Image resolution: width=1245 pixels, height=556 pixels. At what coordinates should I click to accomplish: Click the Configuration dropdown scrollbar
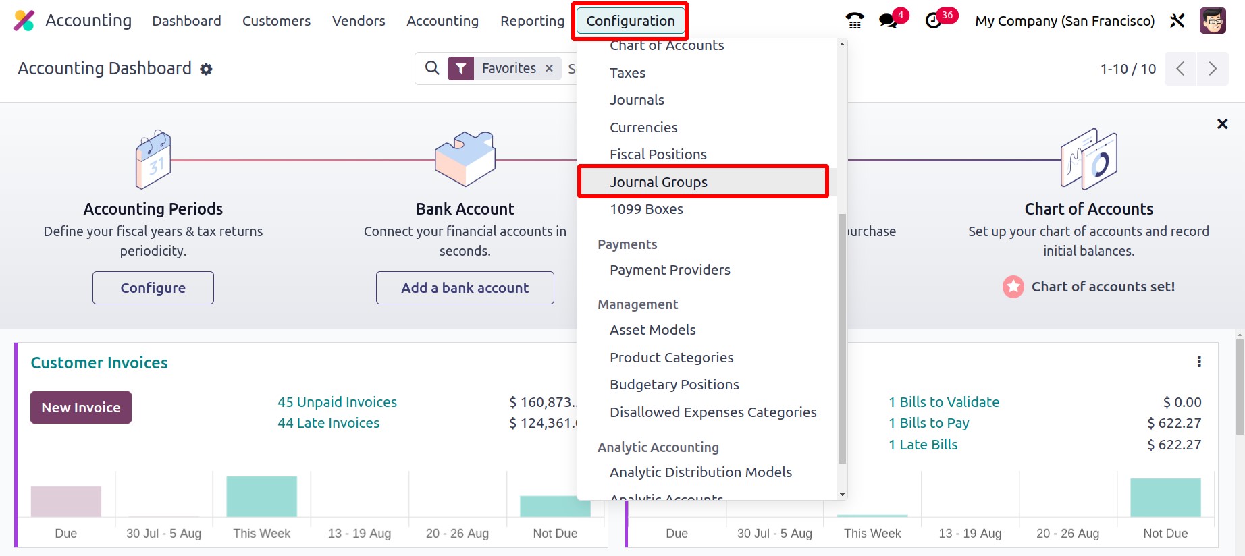coord(842,337)
